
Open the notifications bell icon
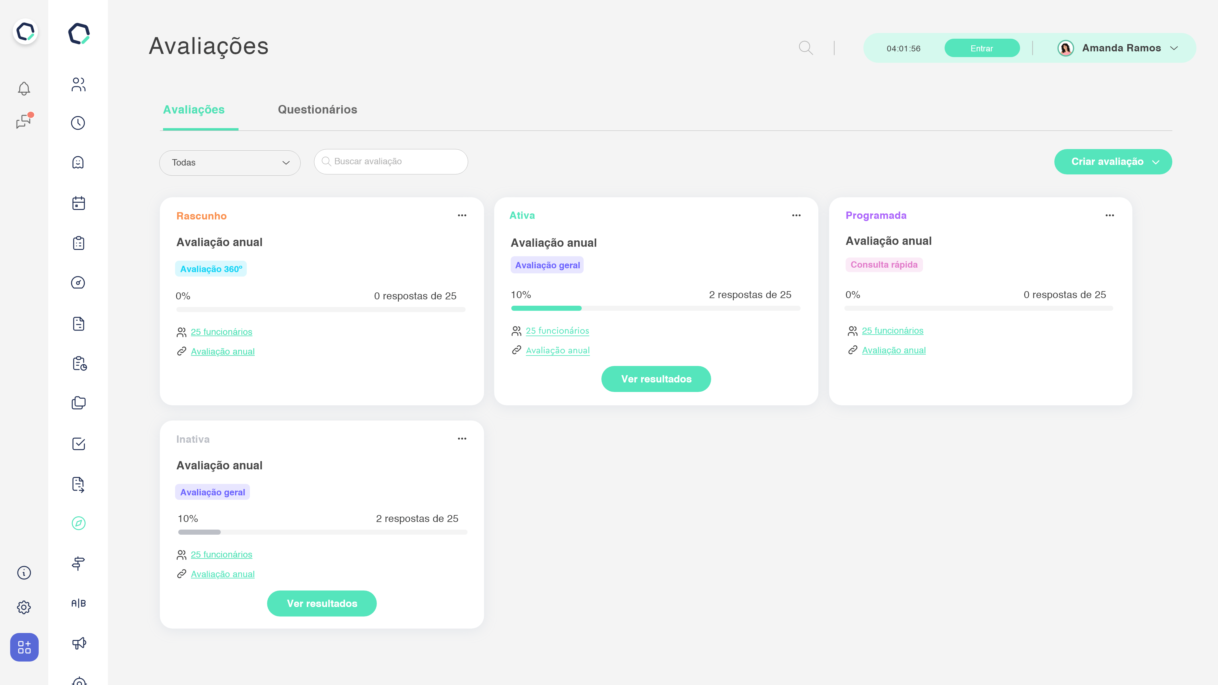(x=24, y=88)
